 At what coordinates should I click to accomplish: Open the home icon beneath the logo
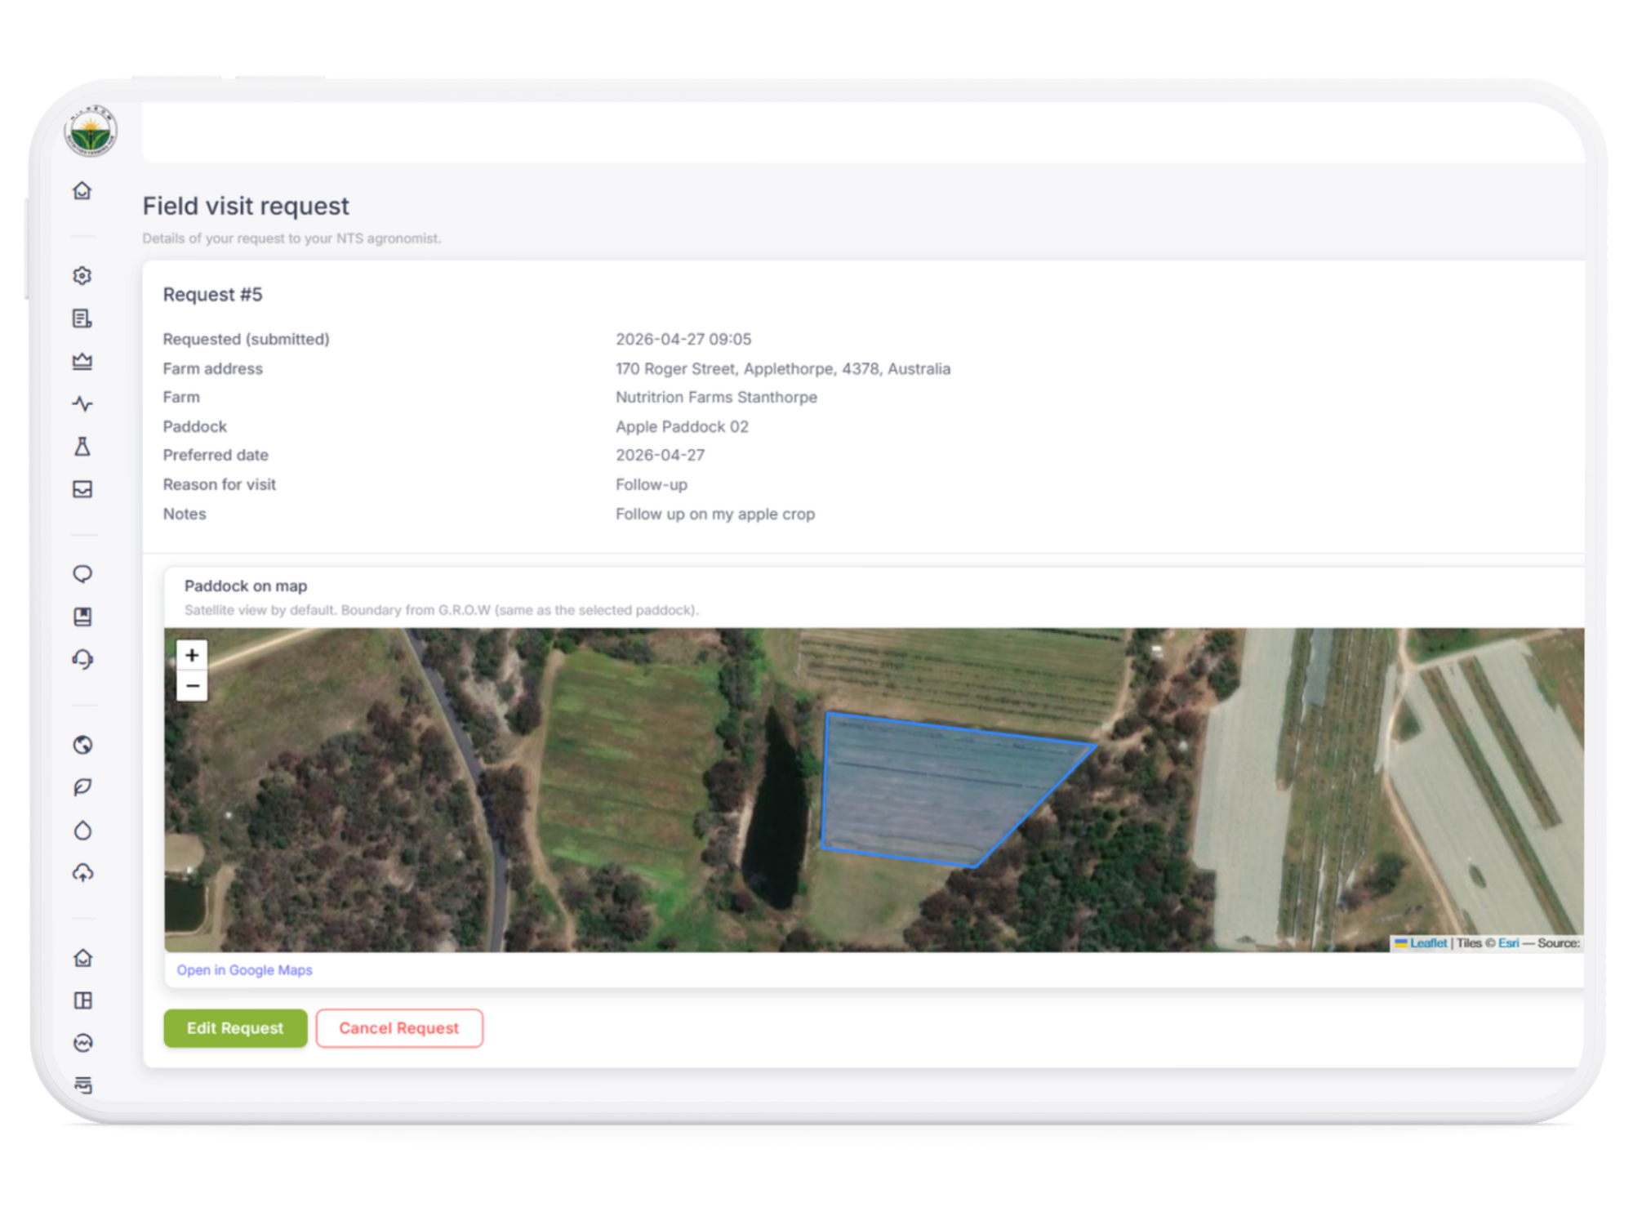[82, 190]
